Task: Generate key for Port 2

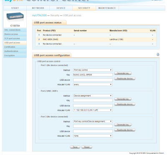Action: 123,99
